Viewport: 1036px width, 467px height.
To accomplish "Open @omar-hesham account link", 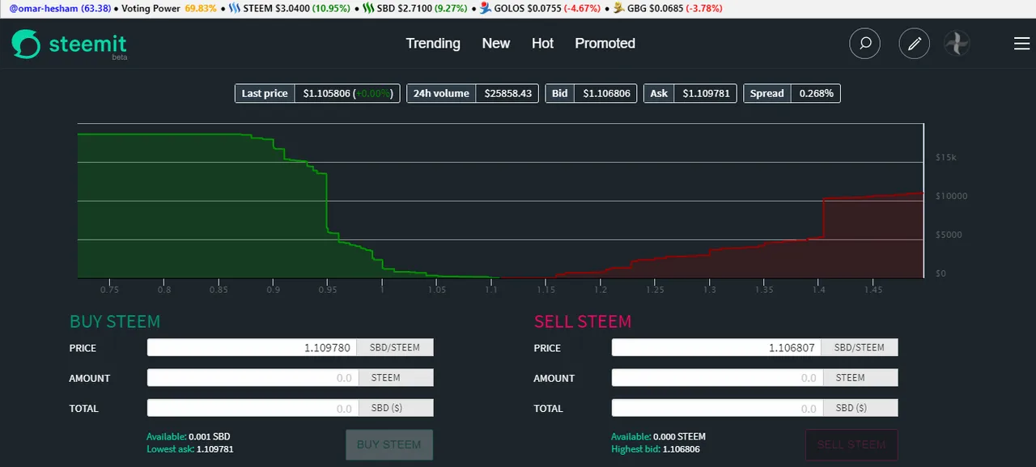I will 44,8.
